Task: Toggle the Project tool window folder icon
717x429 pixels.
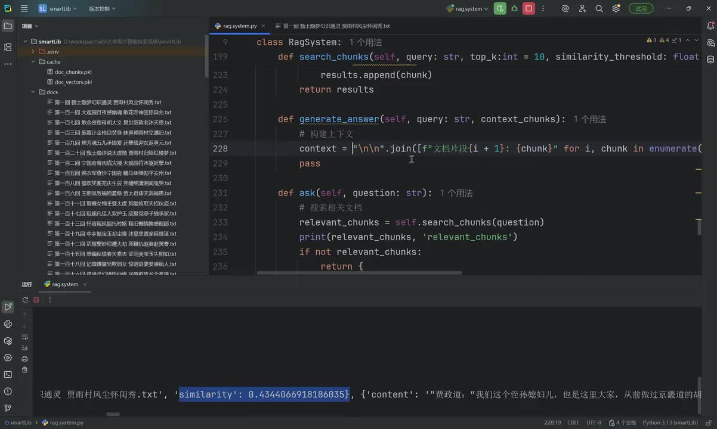Action: [8, 26]
